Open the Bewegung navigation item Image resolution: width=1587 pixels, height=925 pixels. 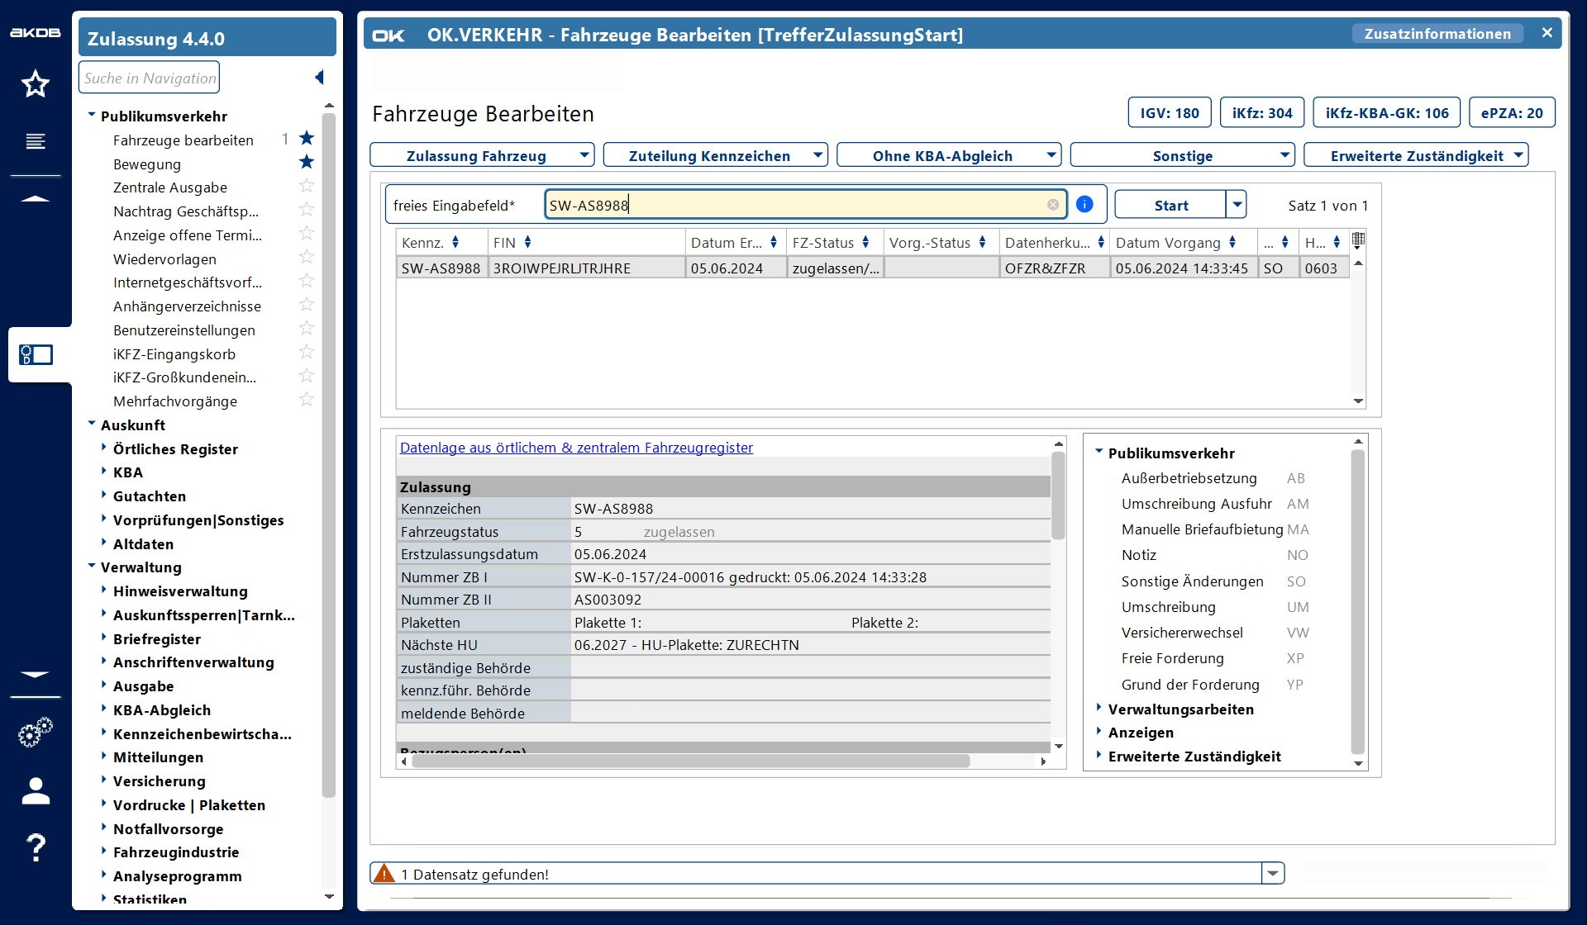(147, 164)
